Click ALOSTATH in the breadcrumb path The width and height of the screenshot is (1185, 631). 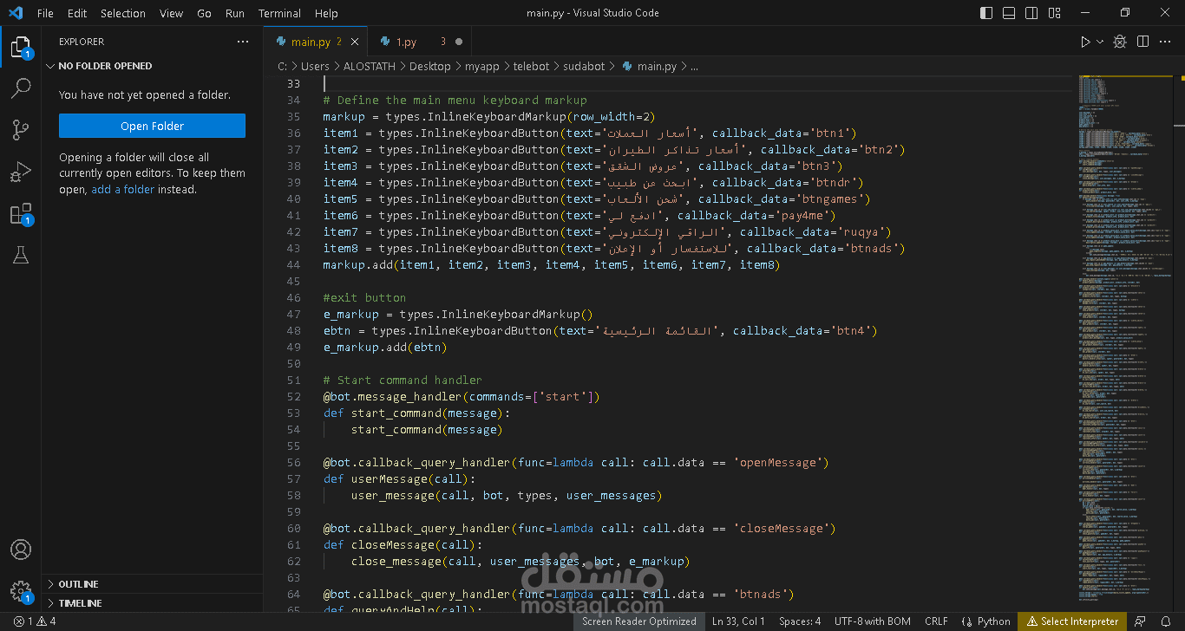pos(369,66)
